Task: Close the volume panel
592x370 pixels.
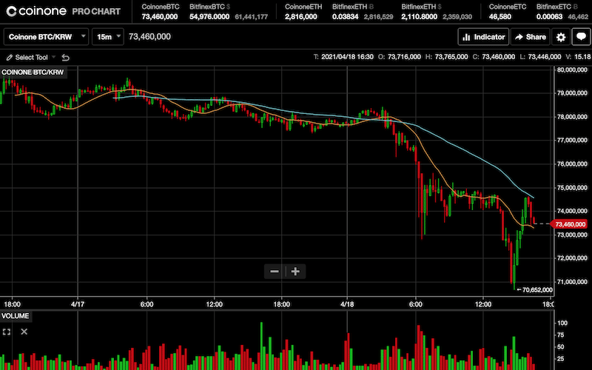Action: pyautogui.click(x=24, y=332)
